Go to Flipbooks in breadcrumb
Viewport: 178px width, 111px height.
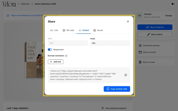[x=25, y=4]
